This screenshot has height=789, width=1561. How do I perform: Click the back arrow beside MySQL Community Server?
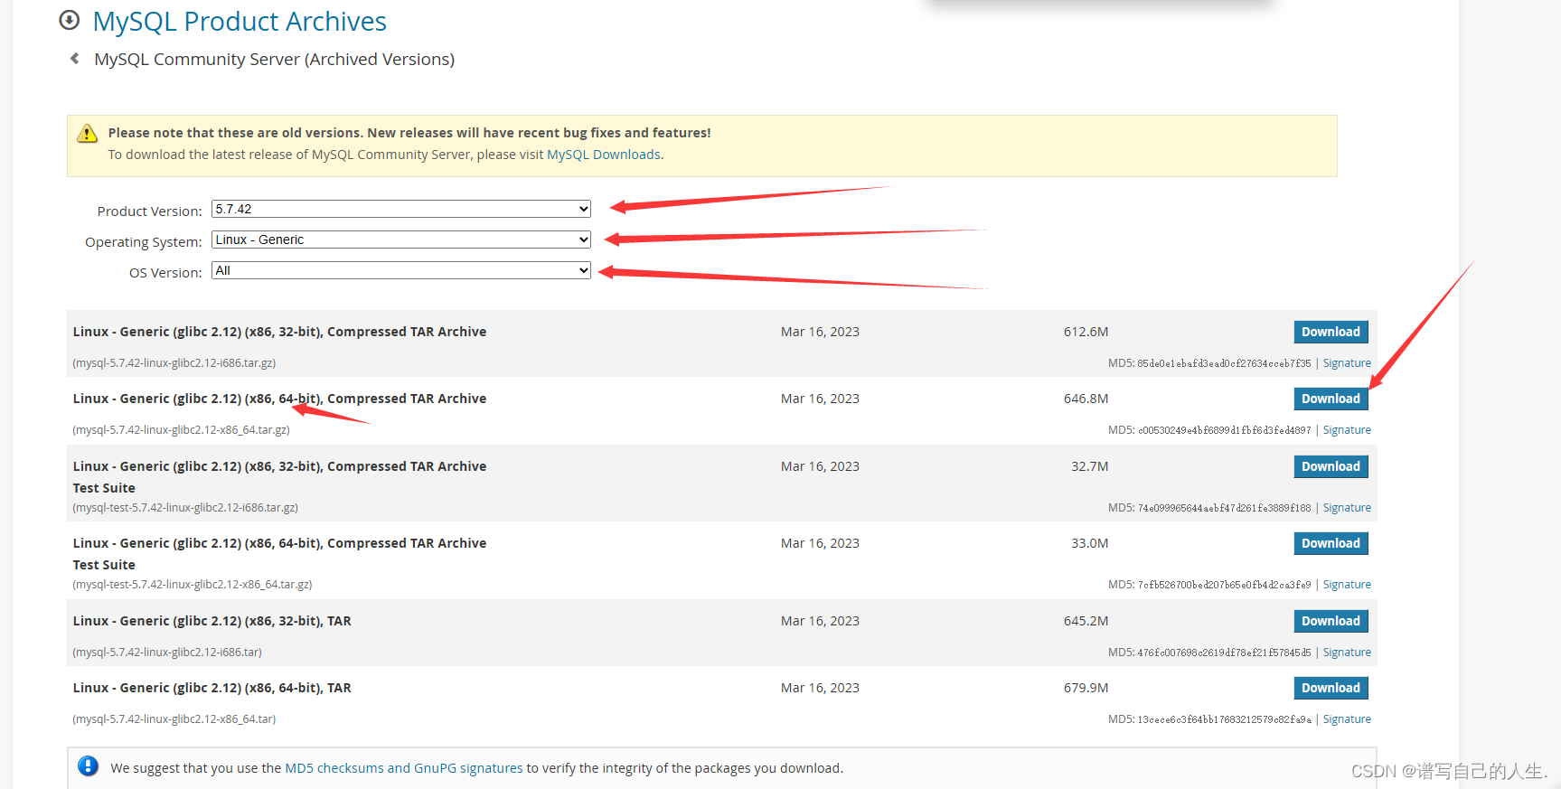coord(75,59)
